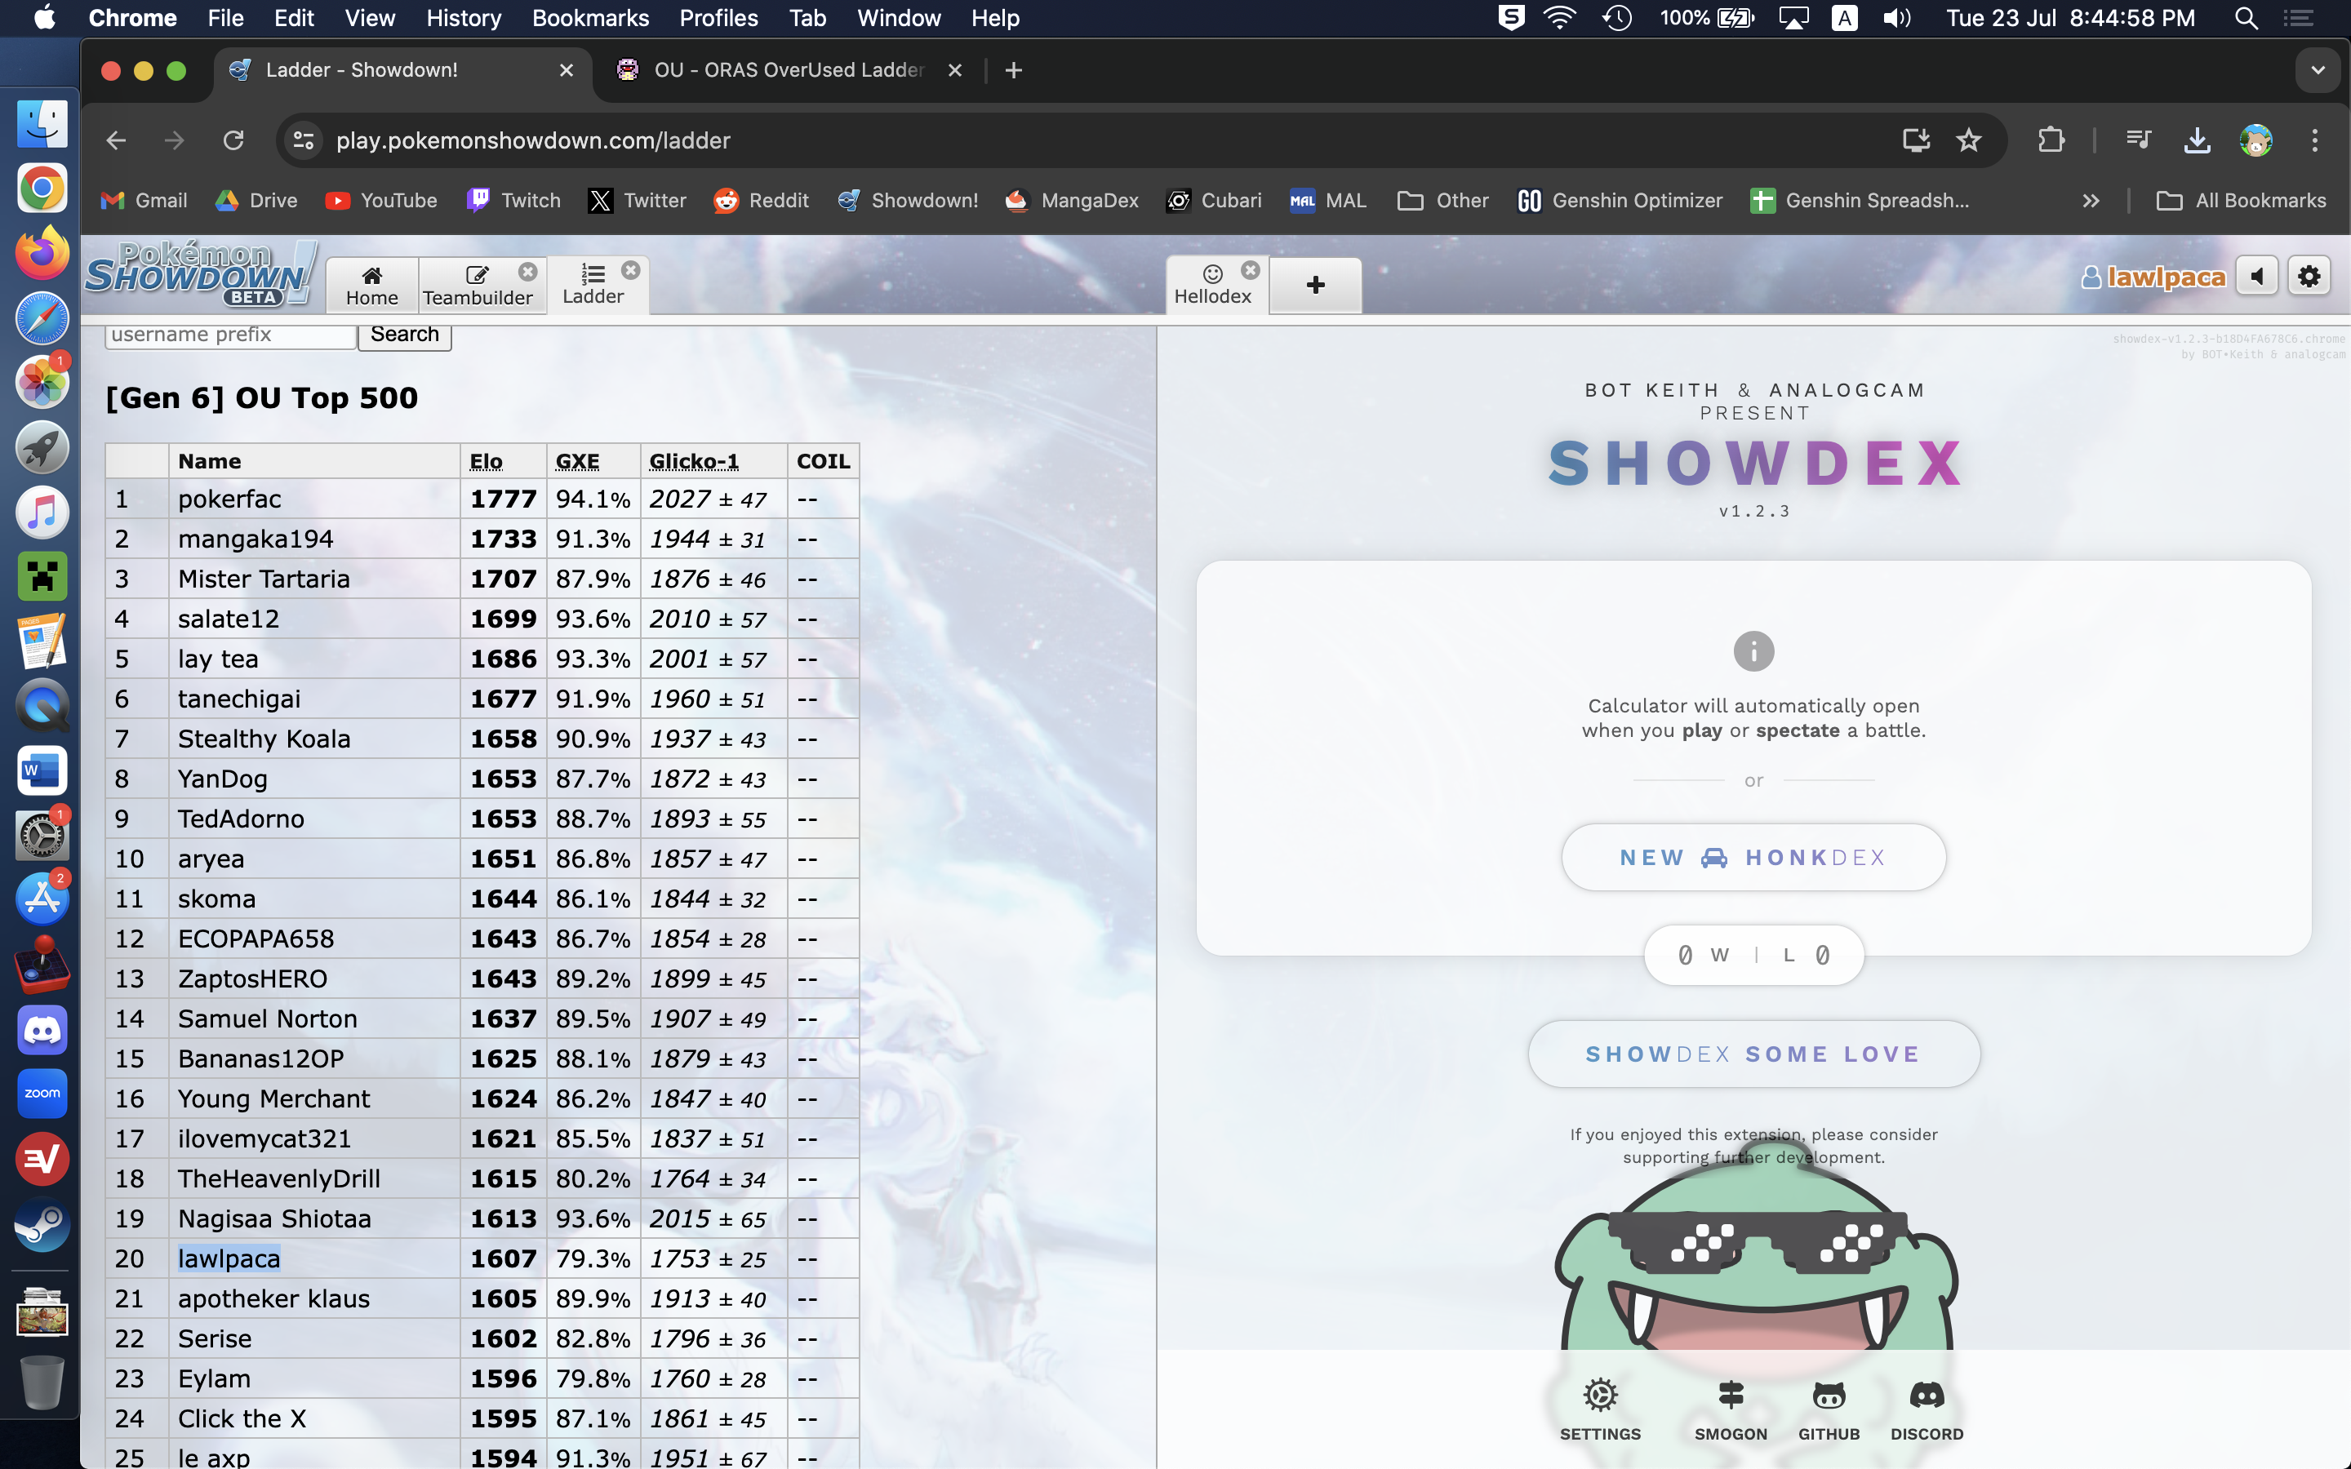Open the Discord icon in Showdex footer
The height and width of the screenshot is (1469, 2351).
coord(1927,1396)
